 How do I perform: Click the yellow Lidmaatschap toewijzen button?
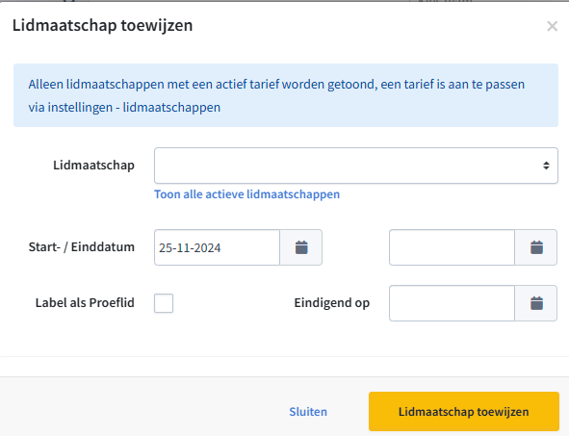click(464, 411)
